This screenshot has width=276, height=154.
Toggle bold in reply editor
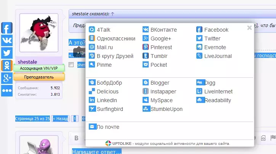(x=76, y=138)
